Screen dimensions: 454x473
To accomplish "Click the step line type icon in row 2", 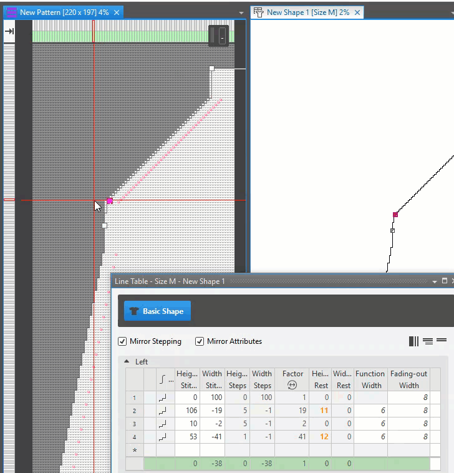I will (x=163, y=410).
